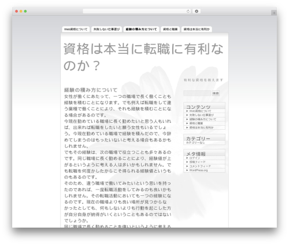Viewport: 289px width, 245px height.
Task: Click the red close window button
Action: [x=17, y=12]
